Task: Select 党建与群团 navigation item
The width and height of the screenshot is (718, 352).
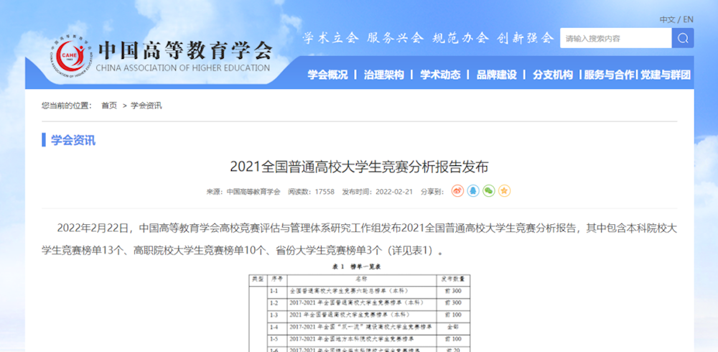Action: 666,75
